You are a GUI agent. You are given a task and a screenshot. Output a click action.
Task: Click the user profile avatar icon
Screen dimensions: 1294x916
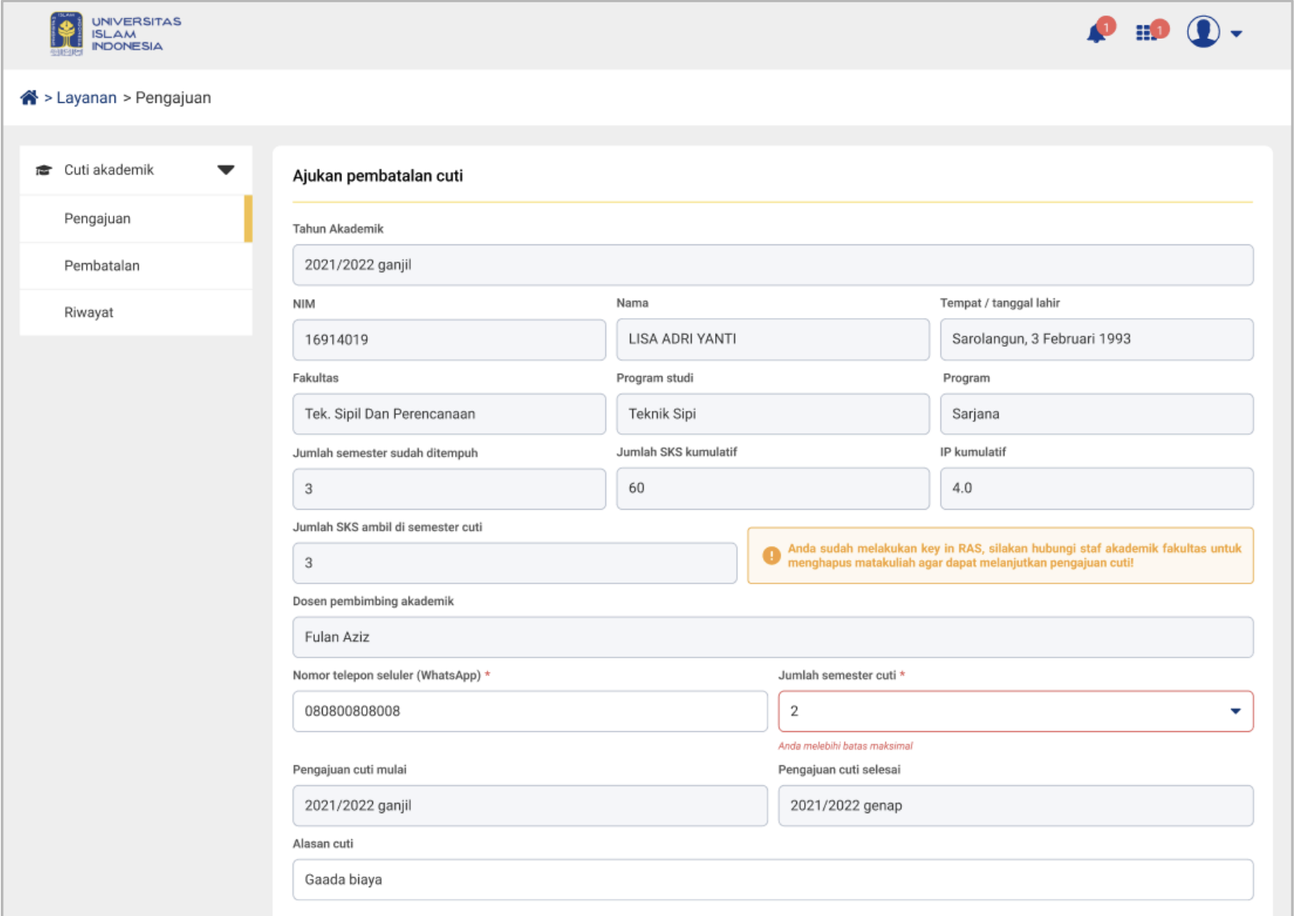click(x=1203, y=32)
